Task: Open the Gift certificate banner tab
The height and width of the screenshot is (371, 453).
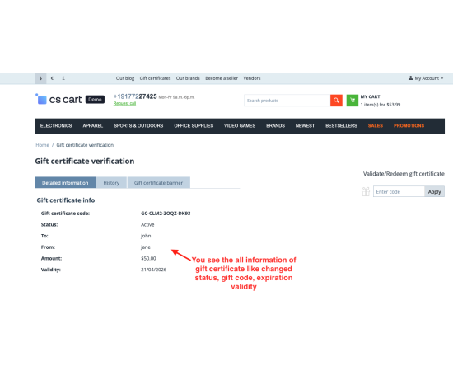Action: [158, 183]
